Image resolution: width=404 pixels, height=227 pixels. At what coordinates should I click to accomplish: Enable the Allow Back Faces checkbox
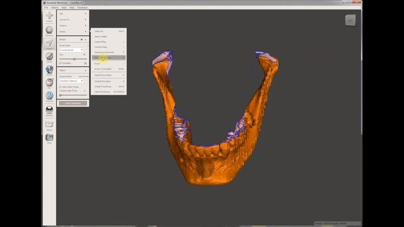[61, 87]
